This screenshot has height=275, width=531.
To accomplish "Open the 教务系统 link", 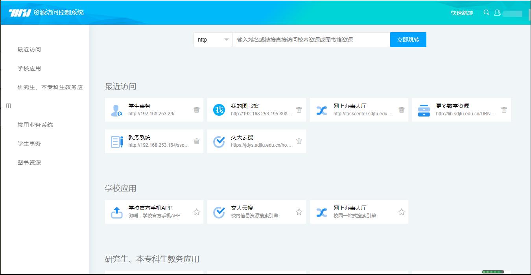I will [x=140, y=137].
